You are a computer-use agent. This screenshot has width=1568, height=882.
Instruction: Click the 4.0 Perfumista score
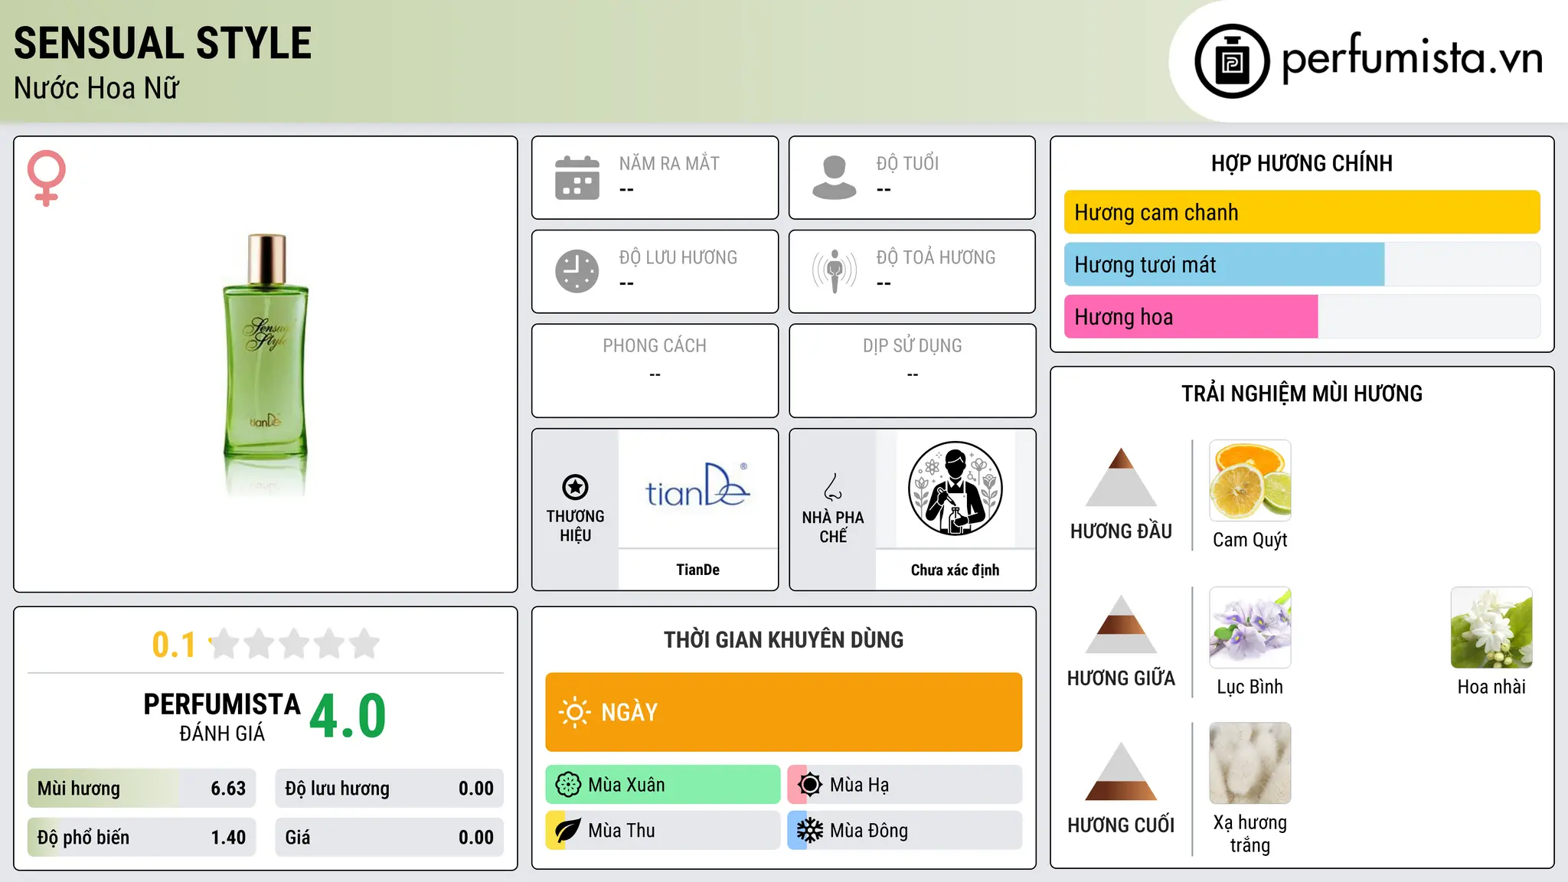point(348,716)
